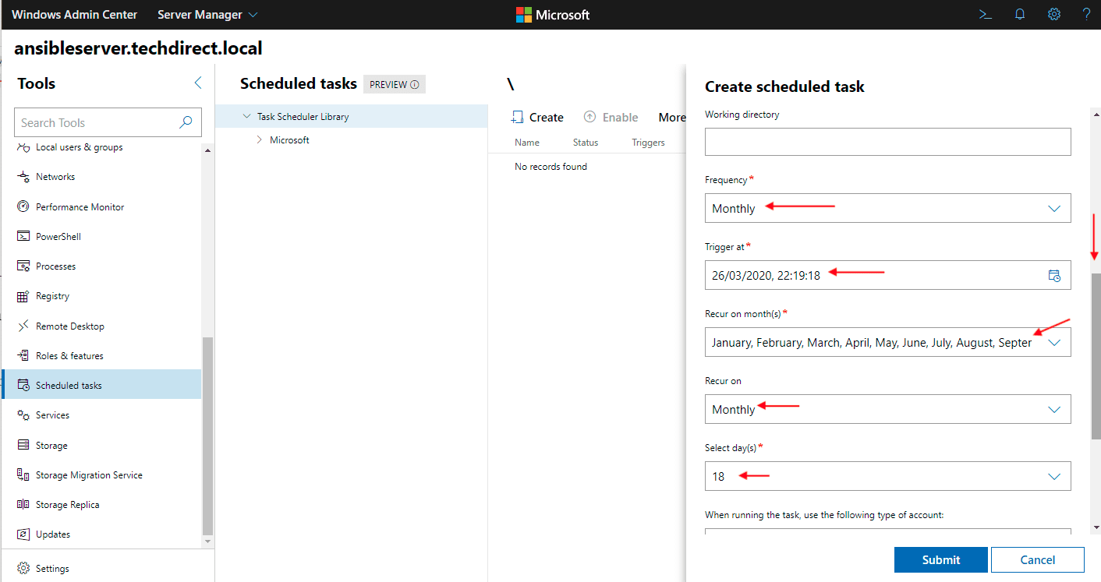
Task: Click the form's vertical scrollbar thumb
Action: (x=1095, y=354)
